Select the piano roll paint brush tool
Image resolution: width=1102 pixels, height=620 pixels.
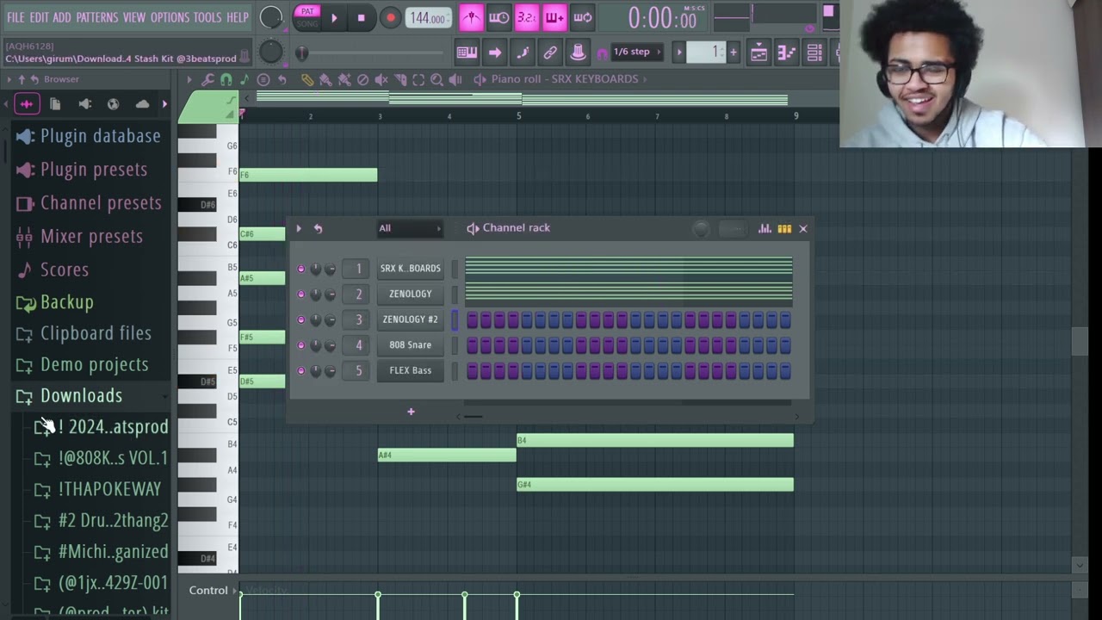coord(325,79)
